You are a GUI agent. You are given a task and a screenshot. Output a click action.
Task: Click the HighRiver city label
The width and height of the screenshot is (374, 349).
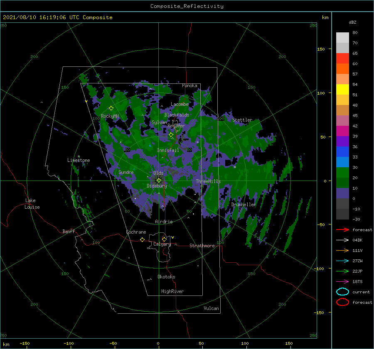click(x=172, y=291)
